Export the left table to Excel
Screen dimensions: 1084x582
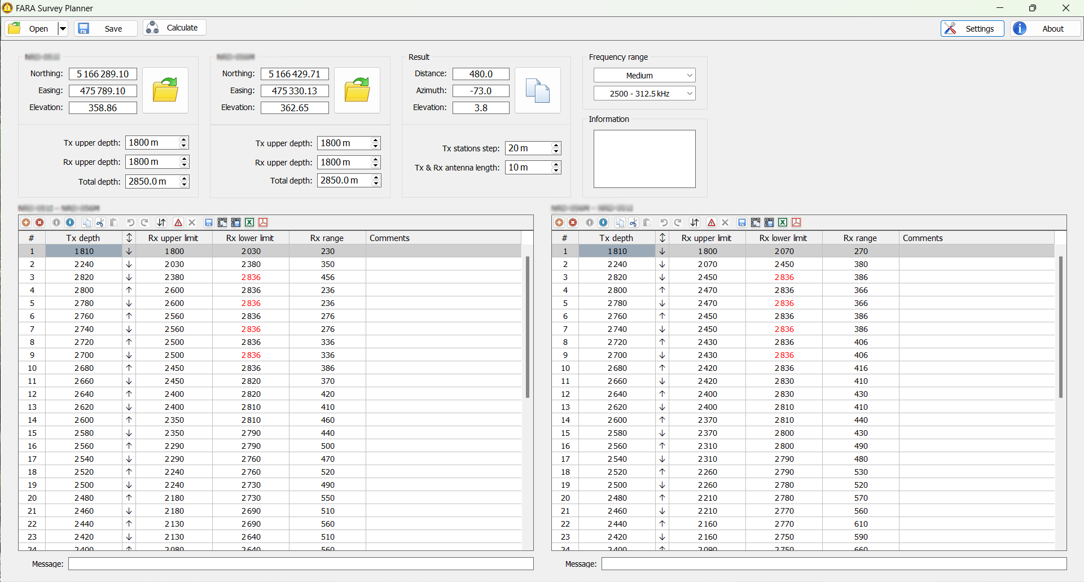(x=249, y=222)
